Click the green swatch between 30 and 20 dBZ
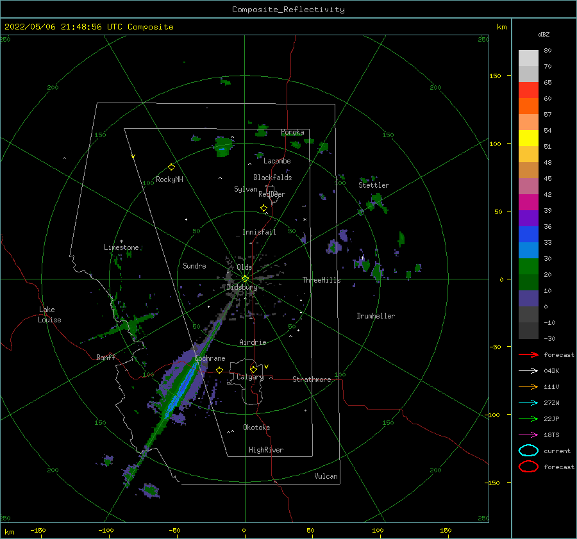Viewport: 577px width, 539px height. coord(528,266)
